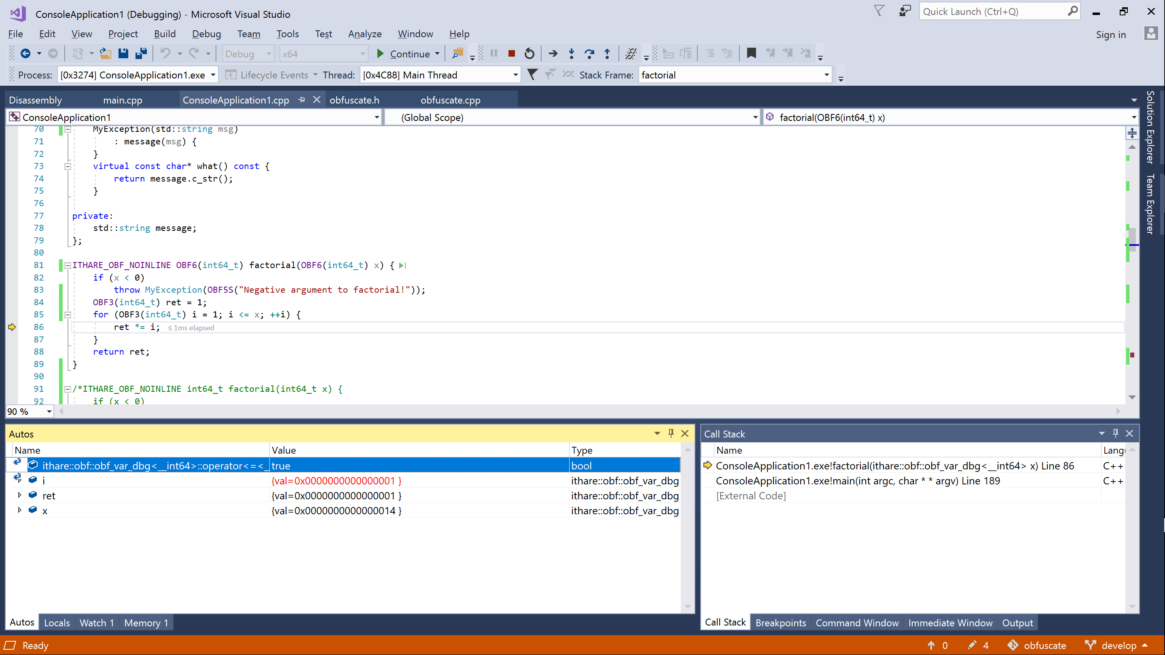Pin the Autos panel

point(671,433)
